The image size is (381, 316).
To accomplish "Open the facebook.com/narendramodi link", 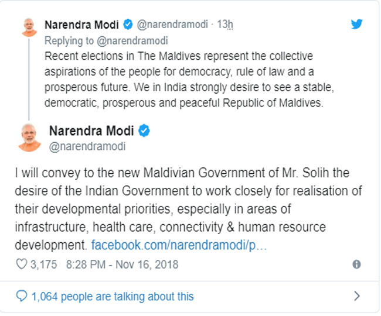I will click(179, 243).
